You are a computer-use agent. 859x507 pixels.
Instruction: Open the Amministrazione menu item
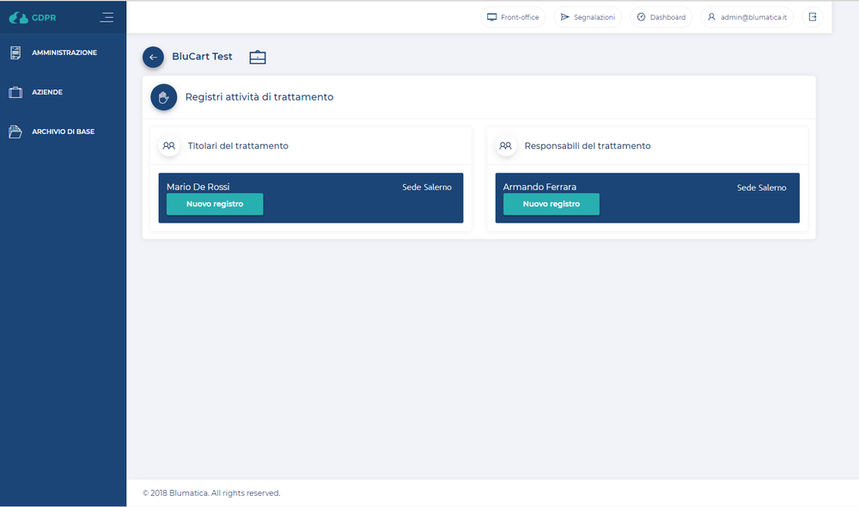64,52
